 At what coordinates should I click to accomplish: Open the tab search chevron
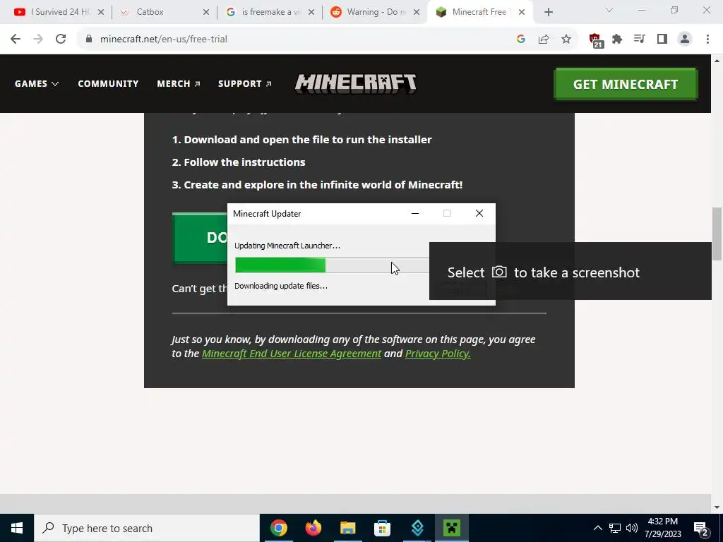(x=609, y=10)
